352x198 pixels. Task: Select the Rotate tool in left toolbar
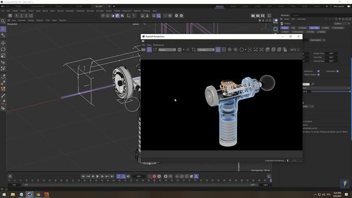3,49
